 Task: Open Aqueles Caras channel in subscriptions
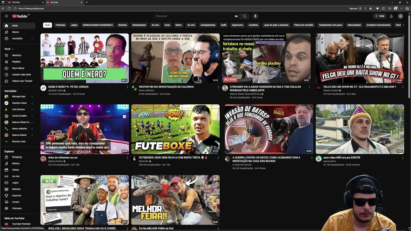tap(19, 103)
